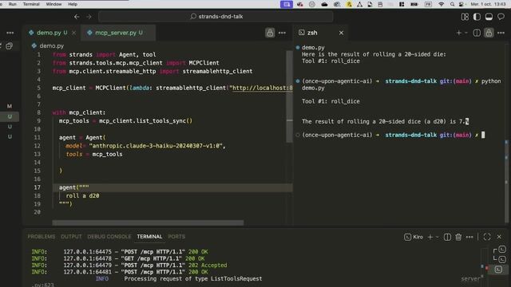
Task: Click the editor vertical scrollbar
Action: click(x=289, y=96)
